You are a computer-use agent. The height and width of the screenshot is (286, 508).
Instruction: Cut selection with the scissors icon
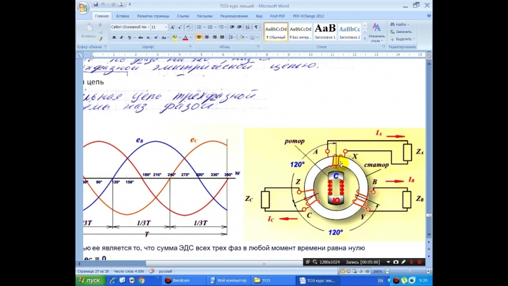[100, 25]
